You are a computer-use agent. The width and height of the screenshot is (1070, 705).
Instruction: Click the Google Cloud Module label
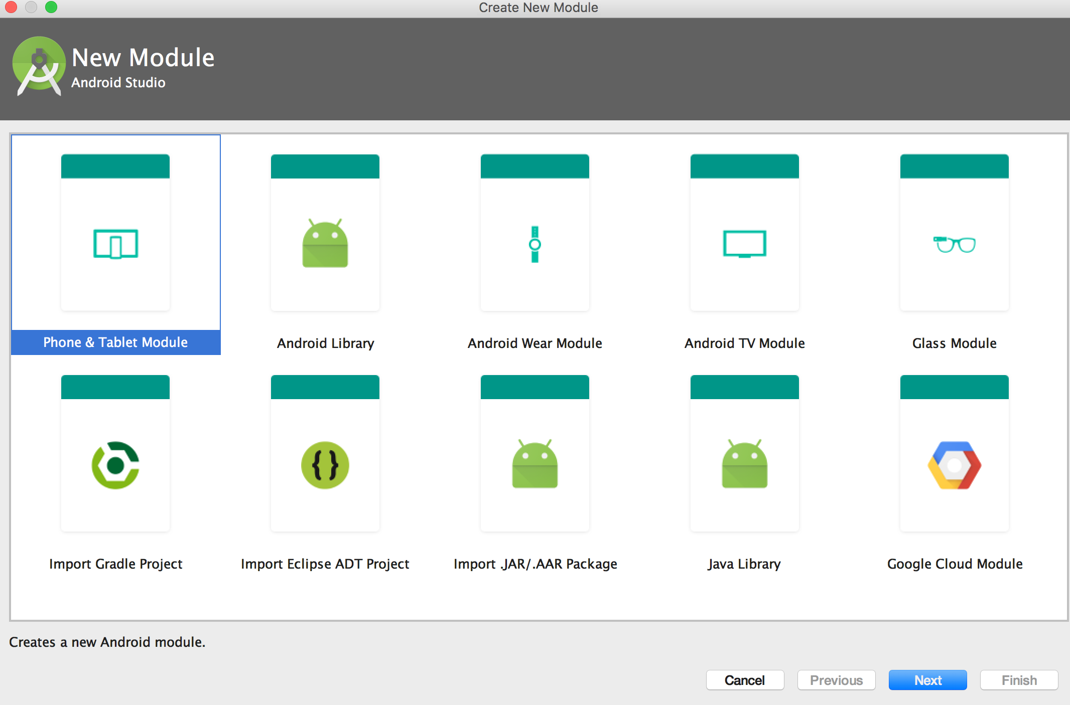(955, 564)
